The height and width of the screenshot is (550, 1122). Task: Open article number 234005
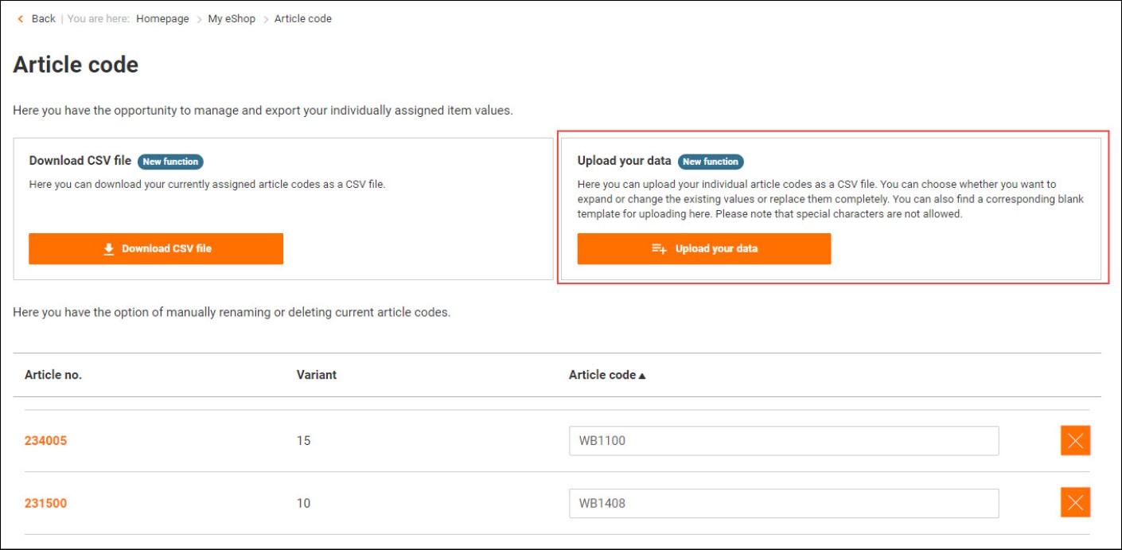[x=45, y=440]
